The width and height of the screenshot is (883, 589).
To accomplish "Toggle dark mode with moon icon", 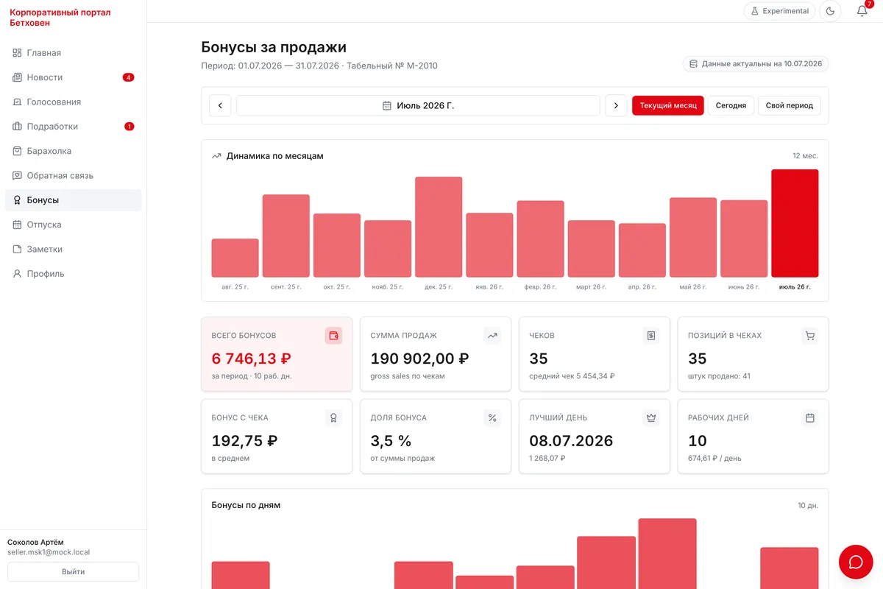I will 831,11.
